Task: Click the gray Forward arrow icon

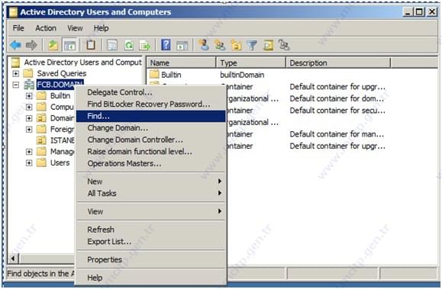Action: click(x=31, y=45)
